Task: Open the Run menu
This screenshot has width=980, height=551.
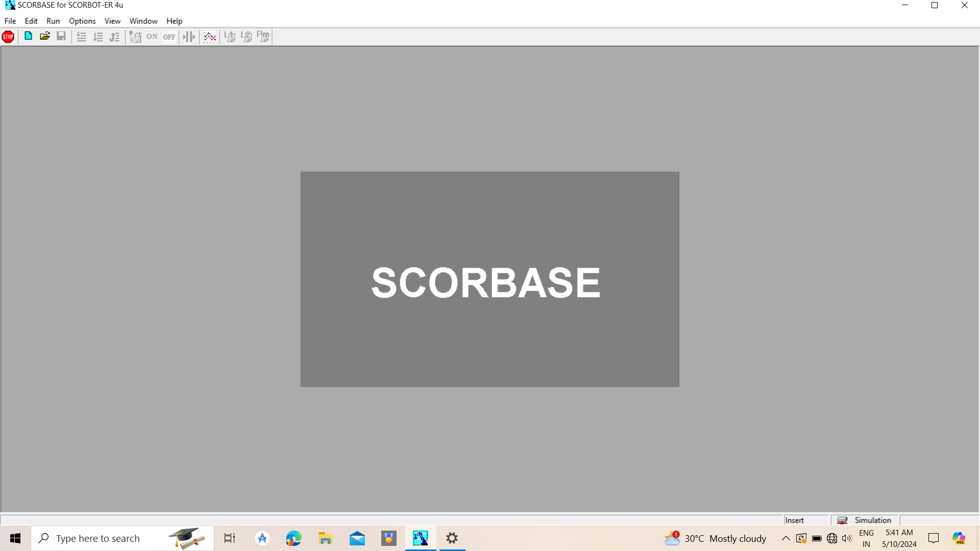Action: 53,21
